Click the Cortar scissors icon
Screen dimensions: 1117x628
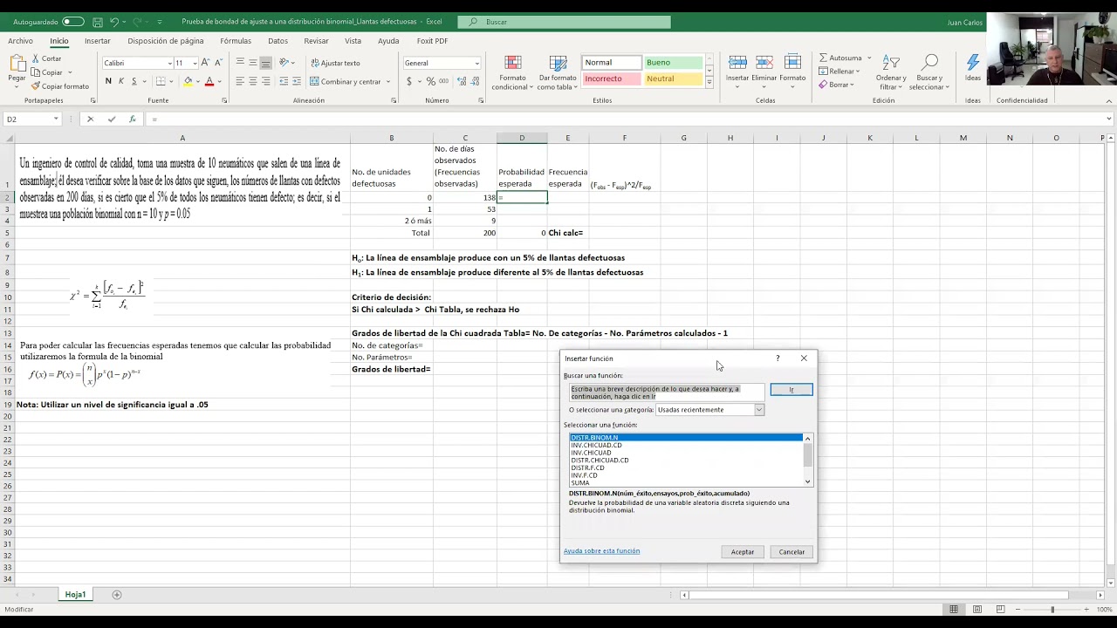tap(36, 58)
